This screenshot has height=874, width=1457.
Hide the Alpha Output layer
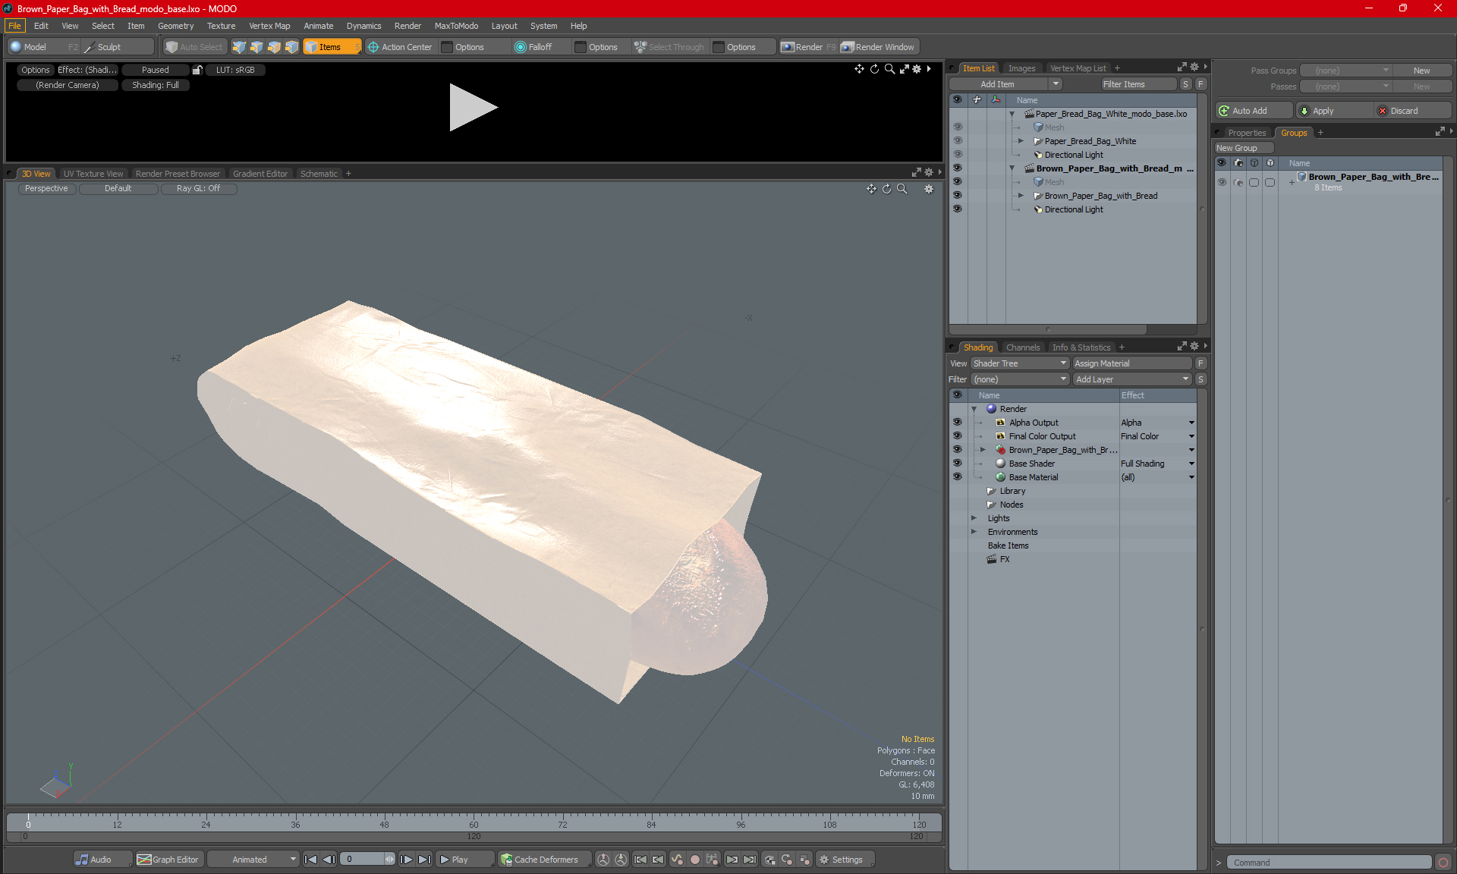click(957, 423)
